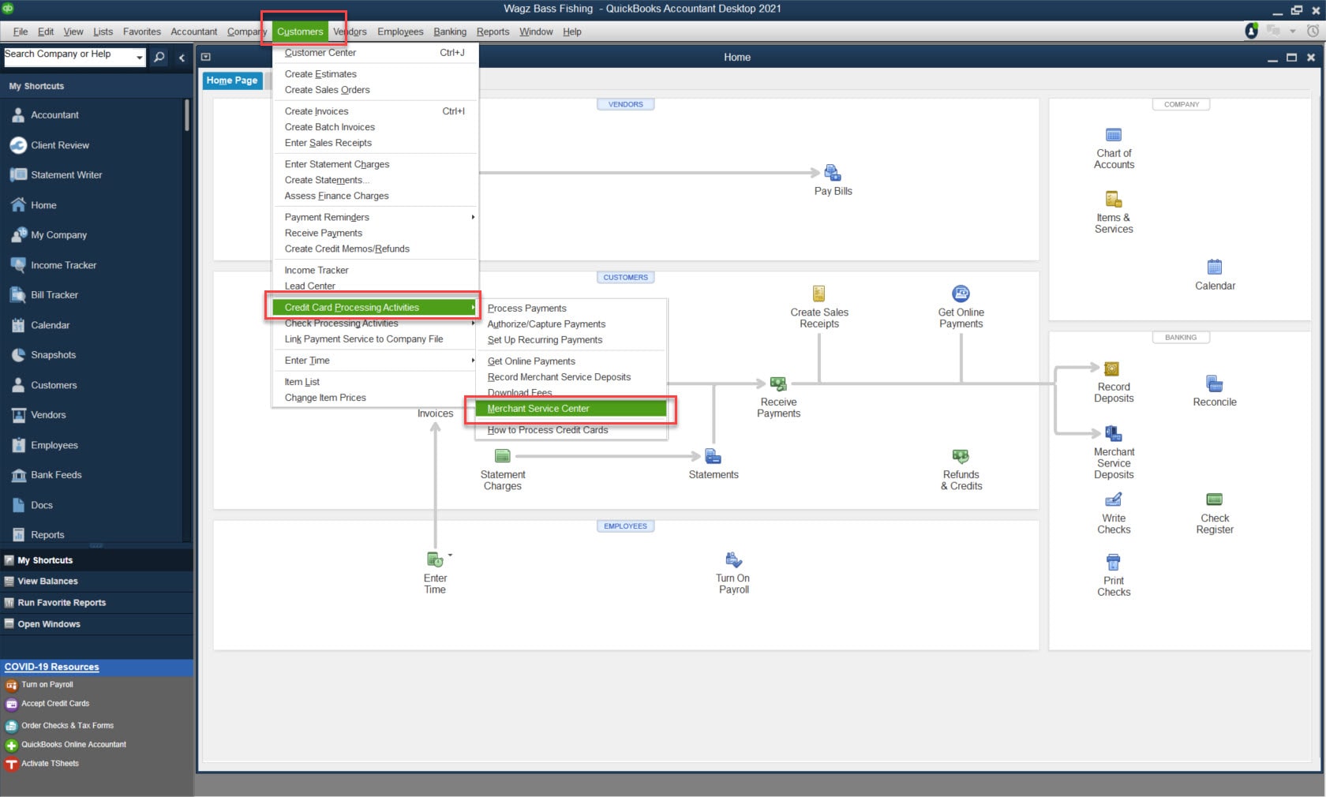This screenshot has width=1326, height=797.
Task: Open Enter Time dropdown arrow on Home page
Action: coord(450,556)
